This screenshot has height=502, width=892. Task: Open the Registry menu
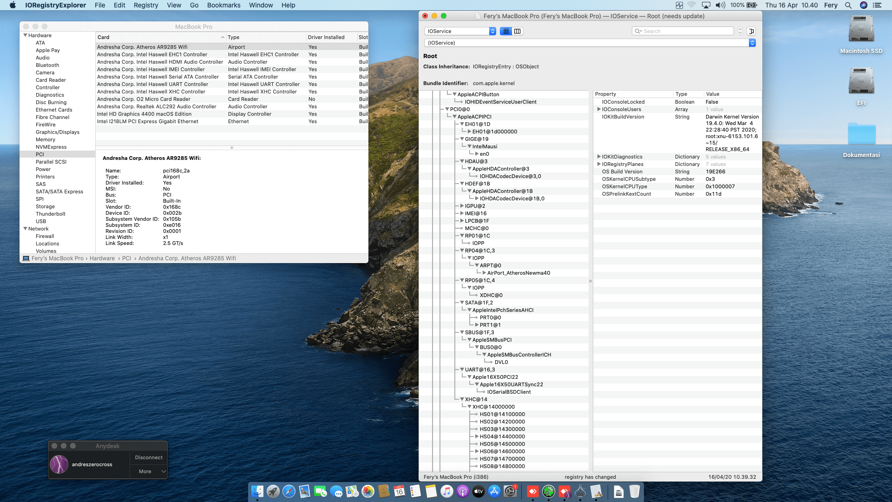(145, 5)
